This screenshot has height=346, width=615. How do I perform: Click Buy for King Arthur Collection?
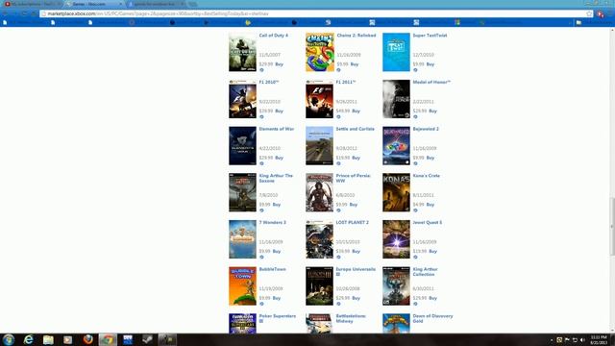coord(432,298)
